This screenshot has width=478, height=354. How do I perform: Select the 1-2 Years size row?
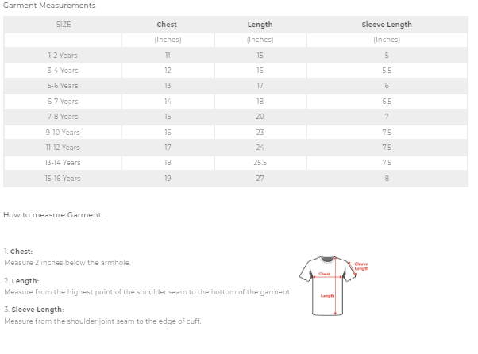[x=236, y=56]
